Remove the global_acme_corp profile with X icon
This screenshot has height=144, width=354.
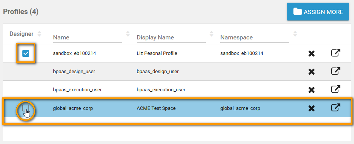311,108
